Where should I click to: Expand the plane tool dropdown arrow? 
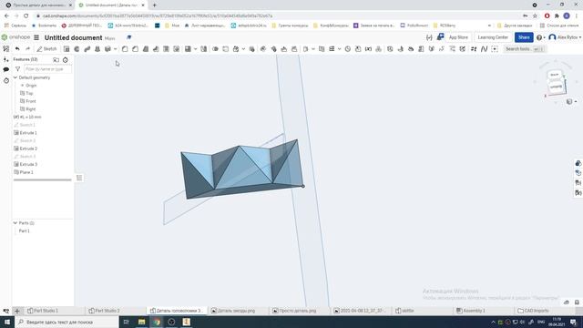pos(313,49)
